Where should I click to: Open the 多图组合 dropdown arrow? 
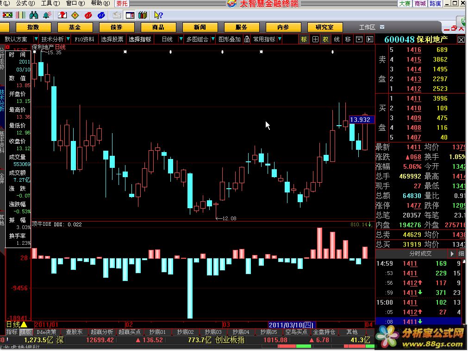213,39
